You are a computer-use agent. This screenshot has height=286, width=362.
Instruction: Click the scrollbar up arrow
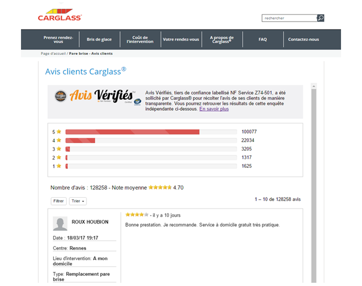[314, 86]
